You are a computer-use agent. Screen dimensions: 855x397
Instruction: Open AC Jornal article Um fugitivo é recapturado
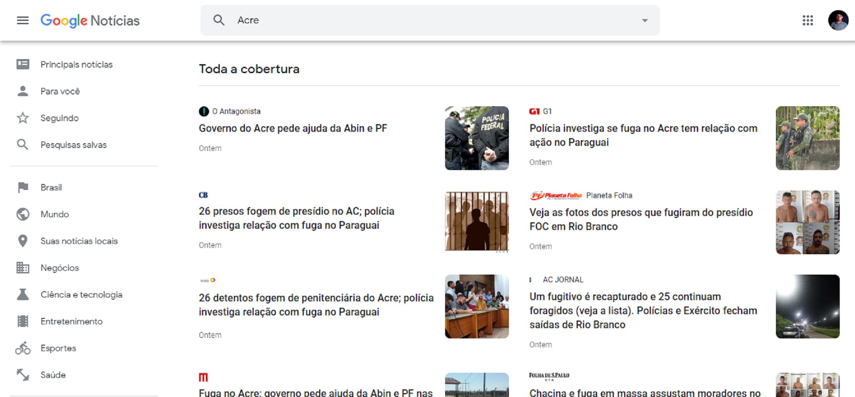click(x=643, y=311)
